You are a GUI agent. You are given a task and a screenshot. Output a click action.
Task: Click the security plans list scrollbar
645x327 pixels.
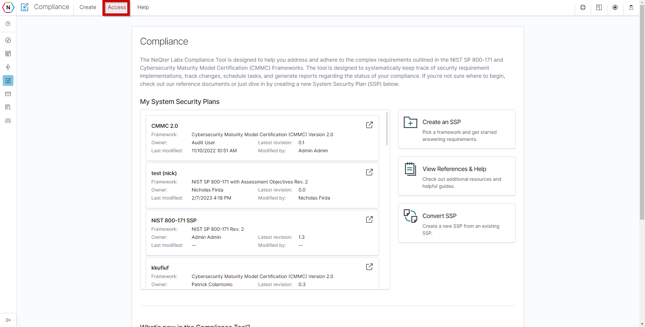coord(387,129)
